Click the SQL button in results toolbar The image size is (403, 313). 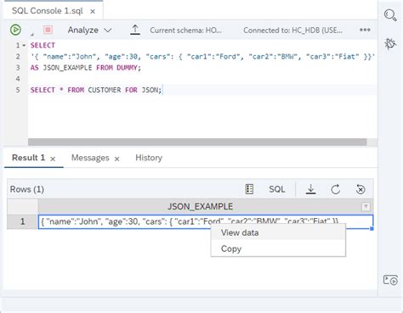[277, 189]
